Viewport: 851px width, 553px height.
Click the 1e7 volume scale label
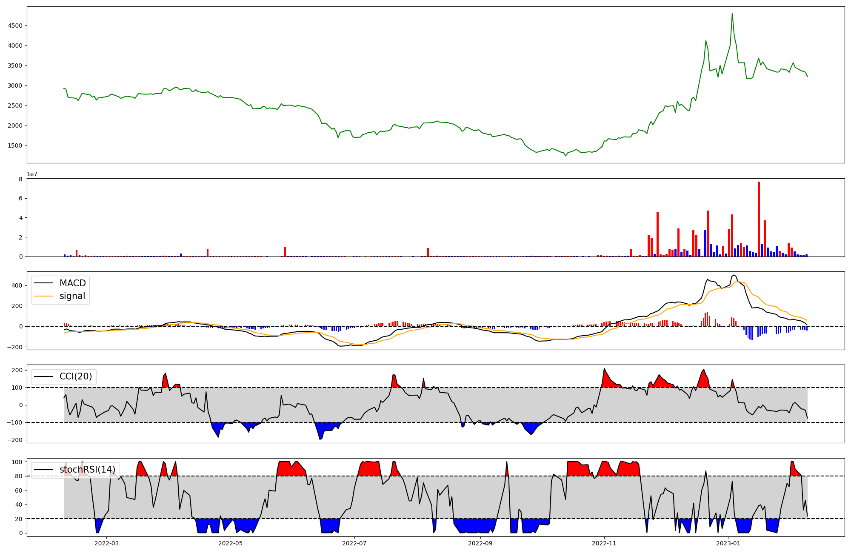pos(32,174)
